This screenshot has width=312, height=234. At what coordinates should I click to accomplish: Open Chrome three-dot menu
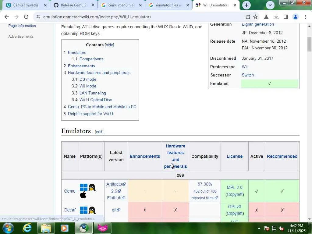click(305, 17)
